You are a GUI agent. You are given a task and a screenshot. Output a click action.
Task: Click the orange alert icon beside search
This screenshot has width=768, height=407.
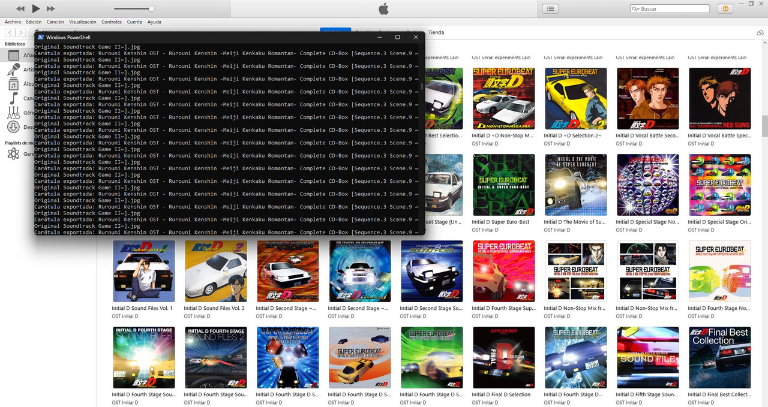[725, 8]
